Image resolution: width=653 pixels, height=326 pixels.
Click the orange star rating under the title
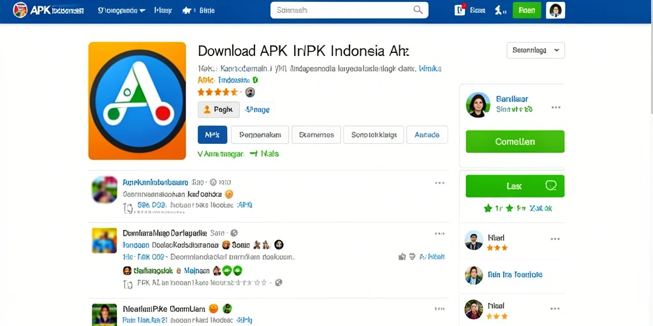pyautogui.click(x=218, y=92)
